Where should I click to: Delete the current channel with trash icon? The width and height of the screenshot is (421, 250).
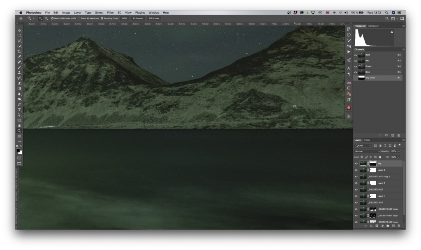click(x=398, y=135)
